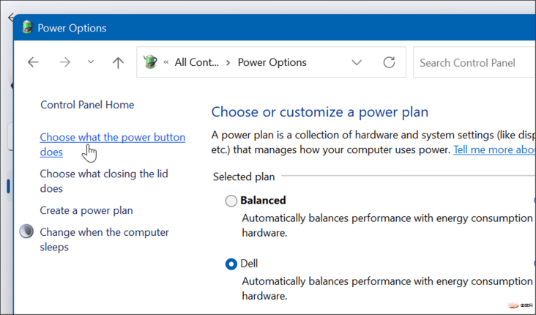Click the Forward navigation arrow
536x315 pixels.
64,62
